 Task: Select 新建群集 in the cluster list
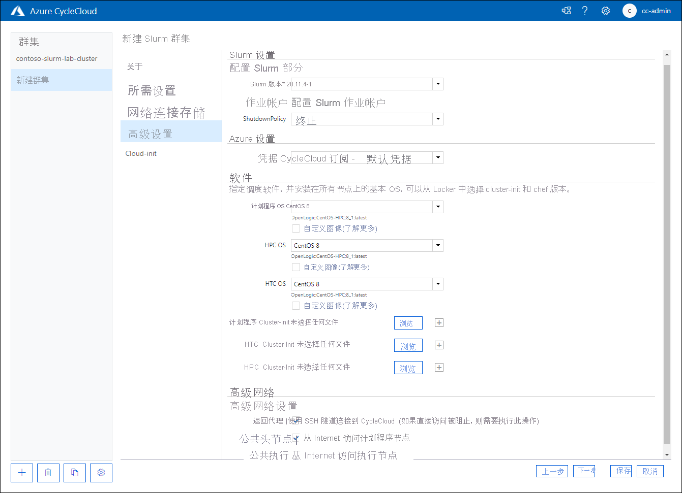[62, 80]
